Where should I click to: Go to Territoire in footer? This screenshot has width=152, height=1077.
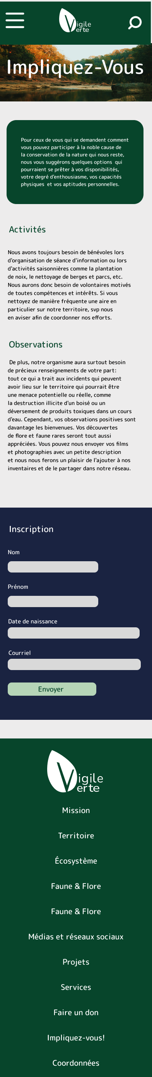(76, 835)
